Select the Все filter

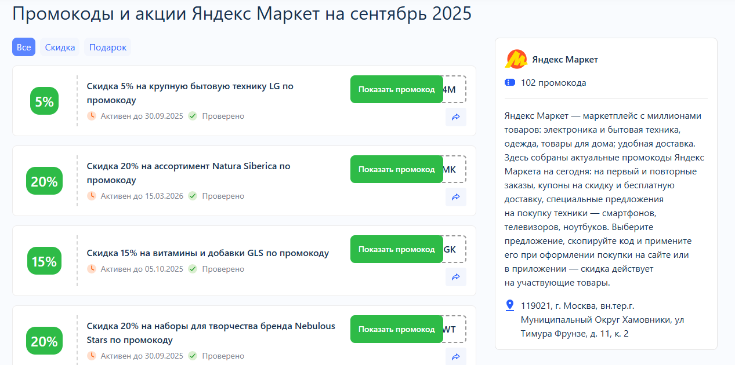point(23,47)
